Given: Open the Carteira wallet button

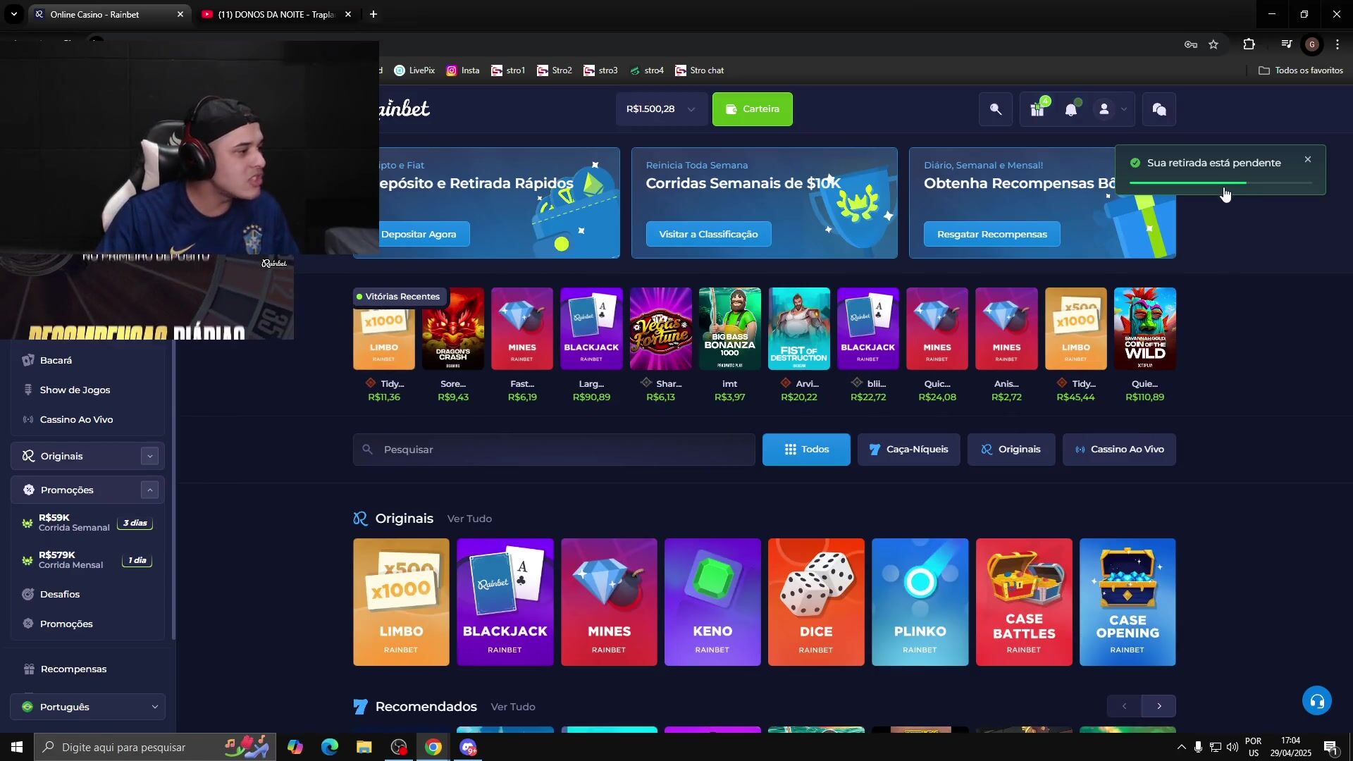Looking at the screenshot, I should pyautogui.click(x=752, y=109).
